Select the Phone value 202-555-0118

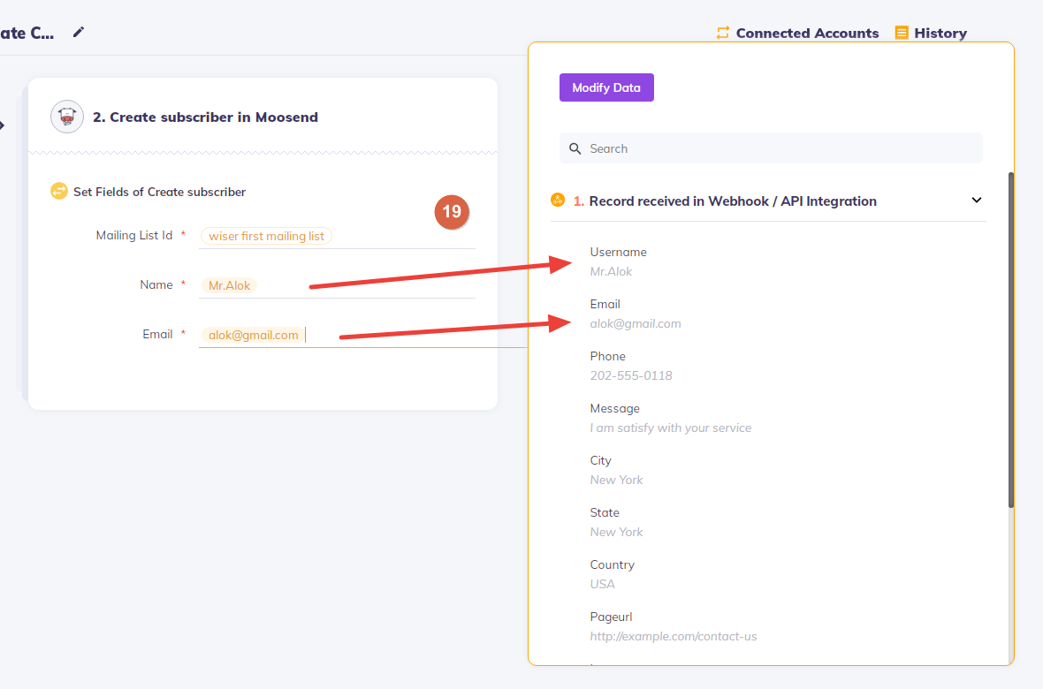[x=630, y=375]
